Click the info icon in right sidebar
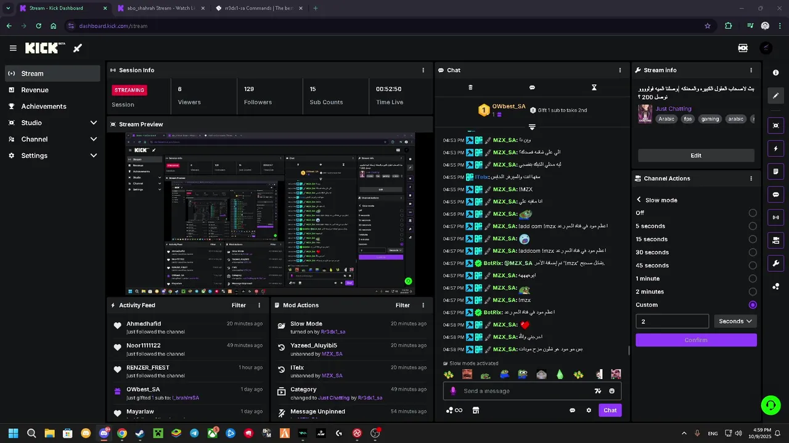The width and height of the screenshot is (789, 443). pyautogui.click(x=776, y=73)
